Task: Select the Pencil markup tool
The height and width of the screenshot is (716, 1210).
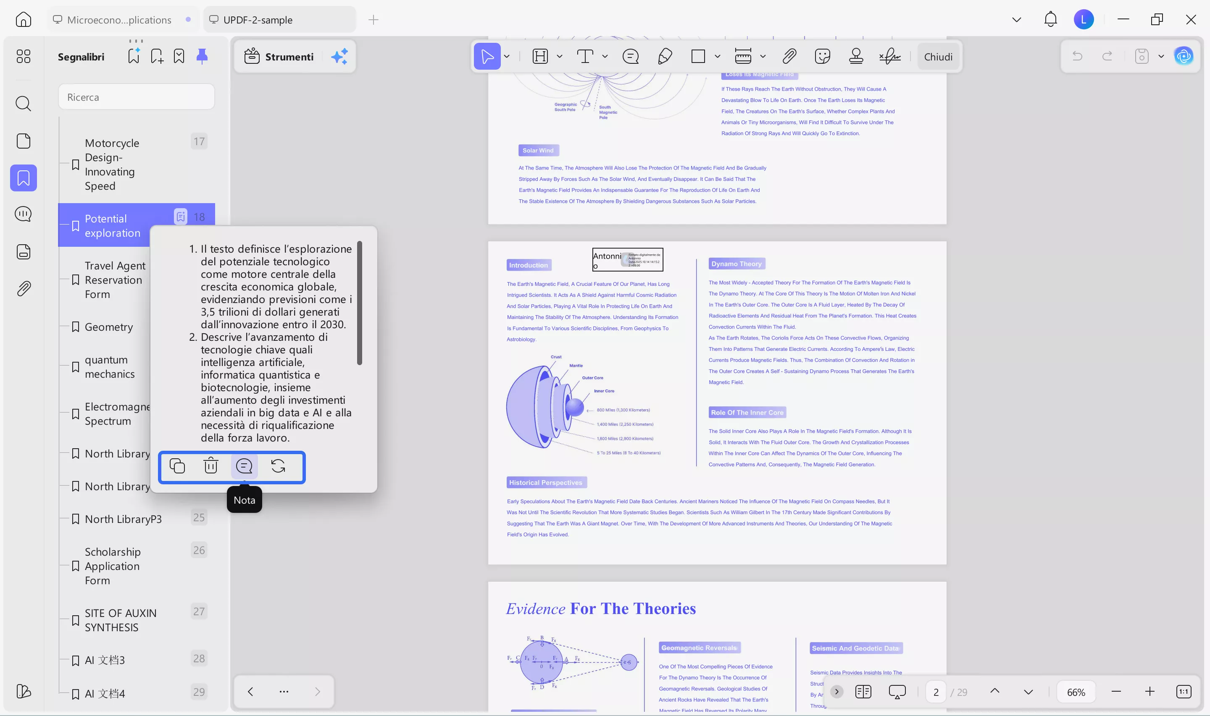Action: (664, 56)
